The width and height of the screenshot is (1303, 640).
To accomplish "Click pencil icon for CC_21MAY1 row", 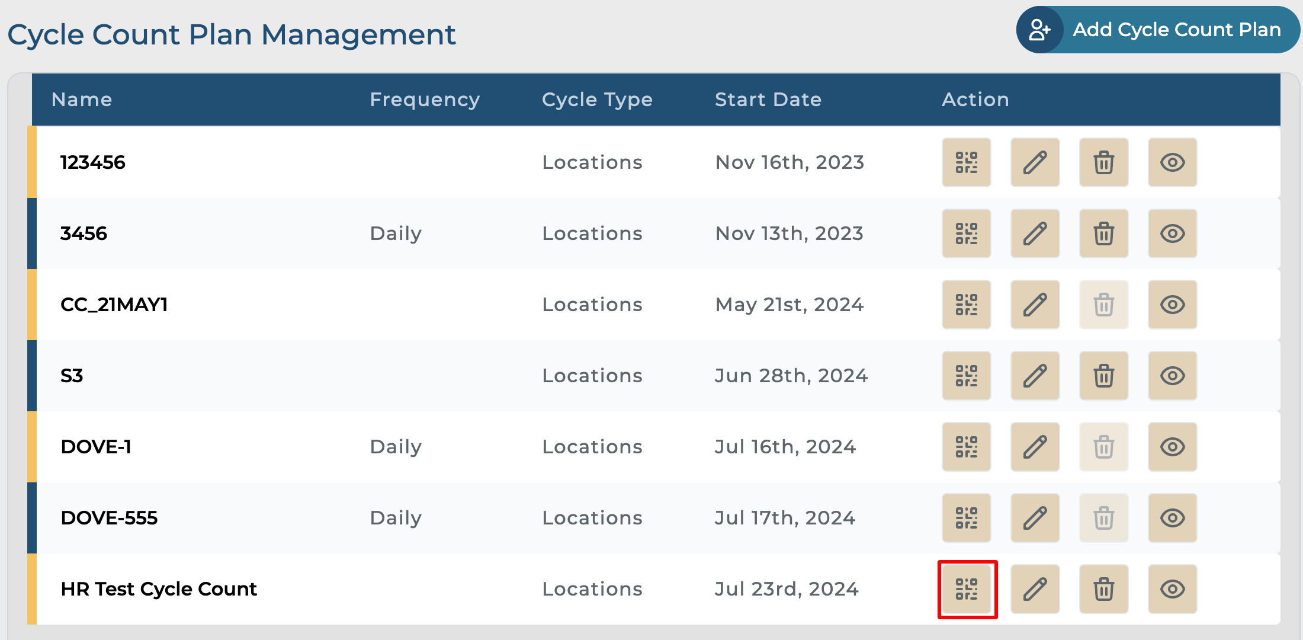I will click(x=1035, y=305).
